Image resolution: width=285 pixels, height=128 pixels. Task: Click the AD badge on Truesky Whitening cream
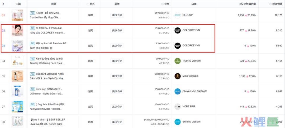point(32,59)
